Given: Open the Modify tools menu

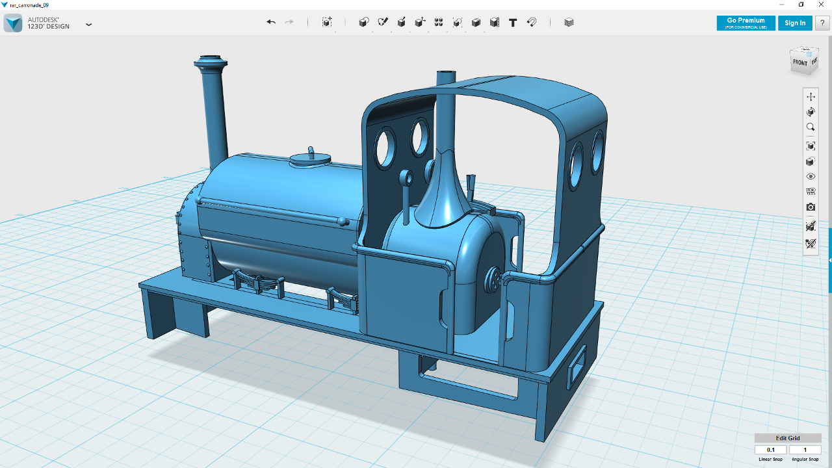Looking at the screenshot, I should [421, 22].
